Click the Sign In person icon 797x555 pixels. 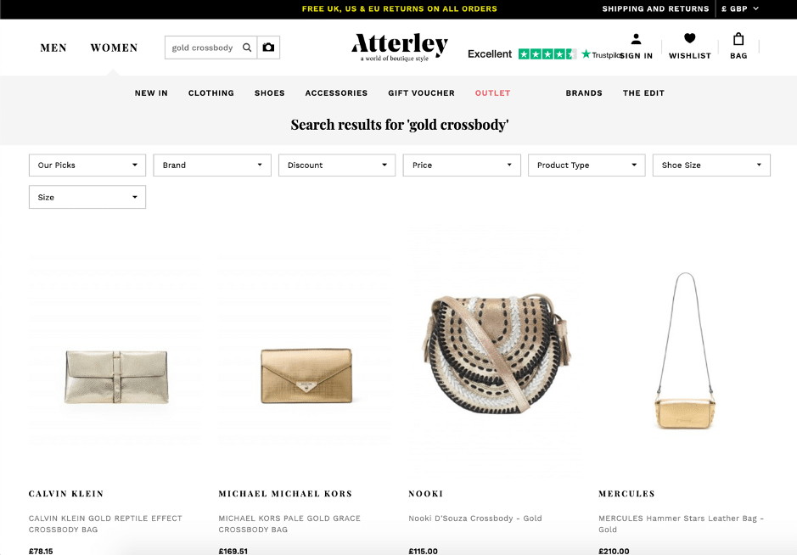(636, 39)
